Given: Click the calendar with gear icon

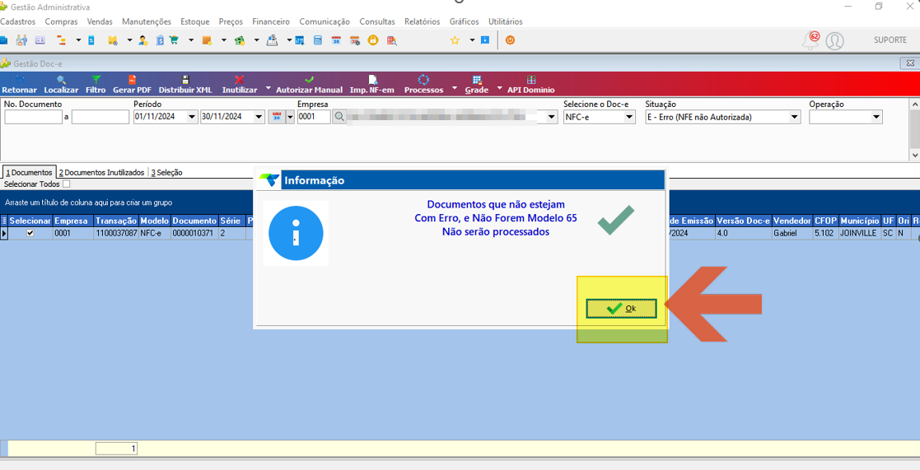Looking at the screenshot, I should (x=354, y=40).
